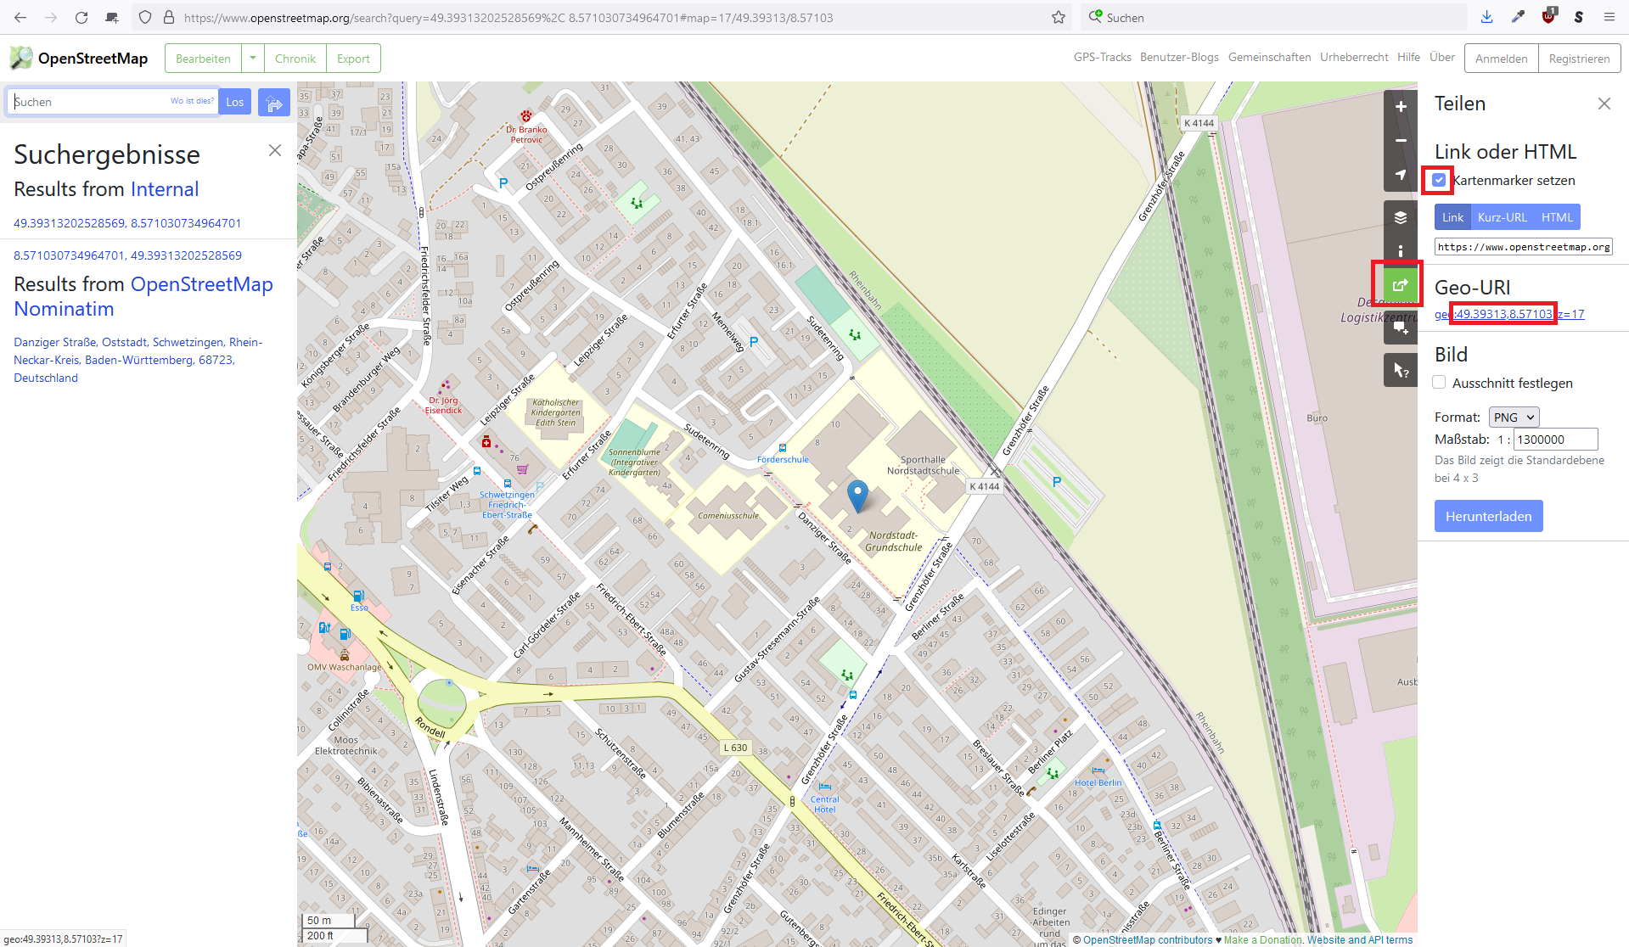Reload the current browser page
1629x947 pixels.
(x=81, y=17)
